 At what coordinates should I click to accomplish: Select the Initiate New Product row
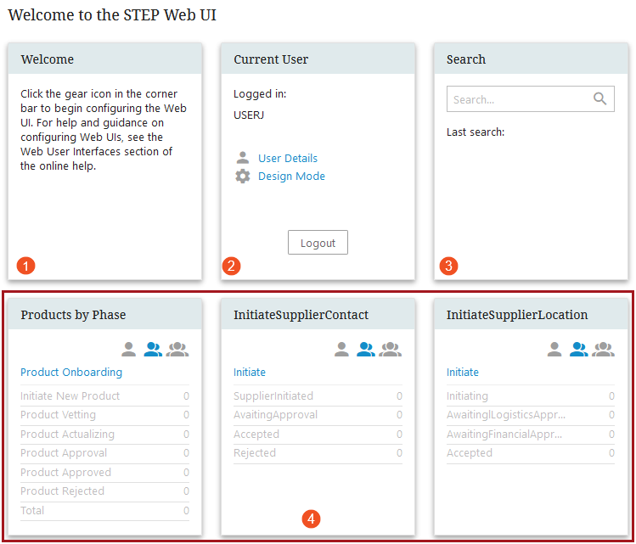click(104, 396)
